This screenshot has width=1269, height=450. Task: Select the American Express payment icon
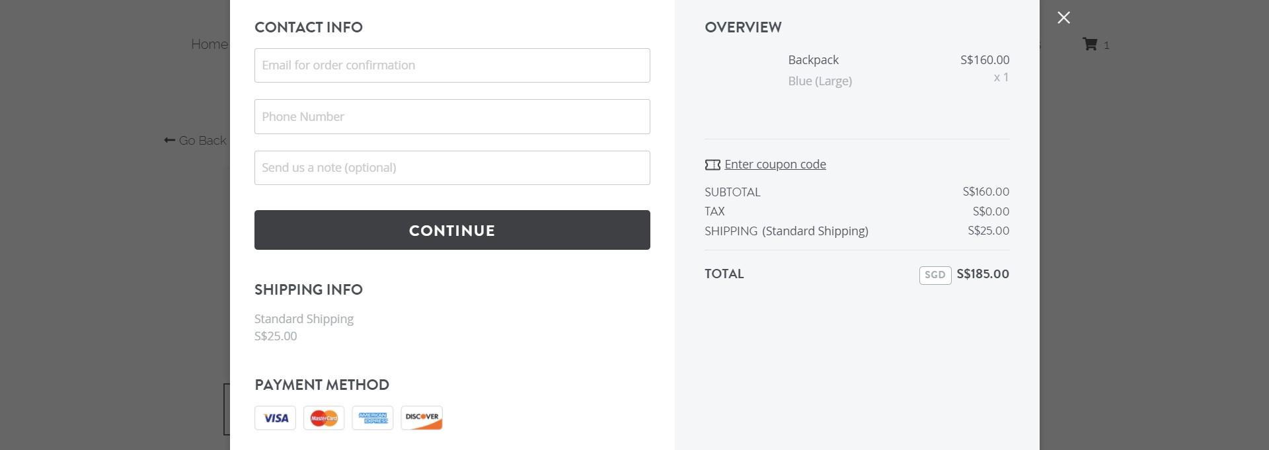[x=372, y=418]
